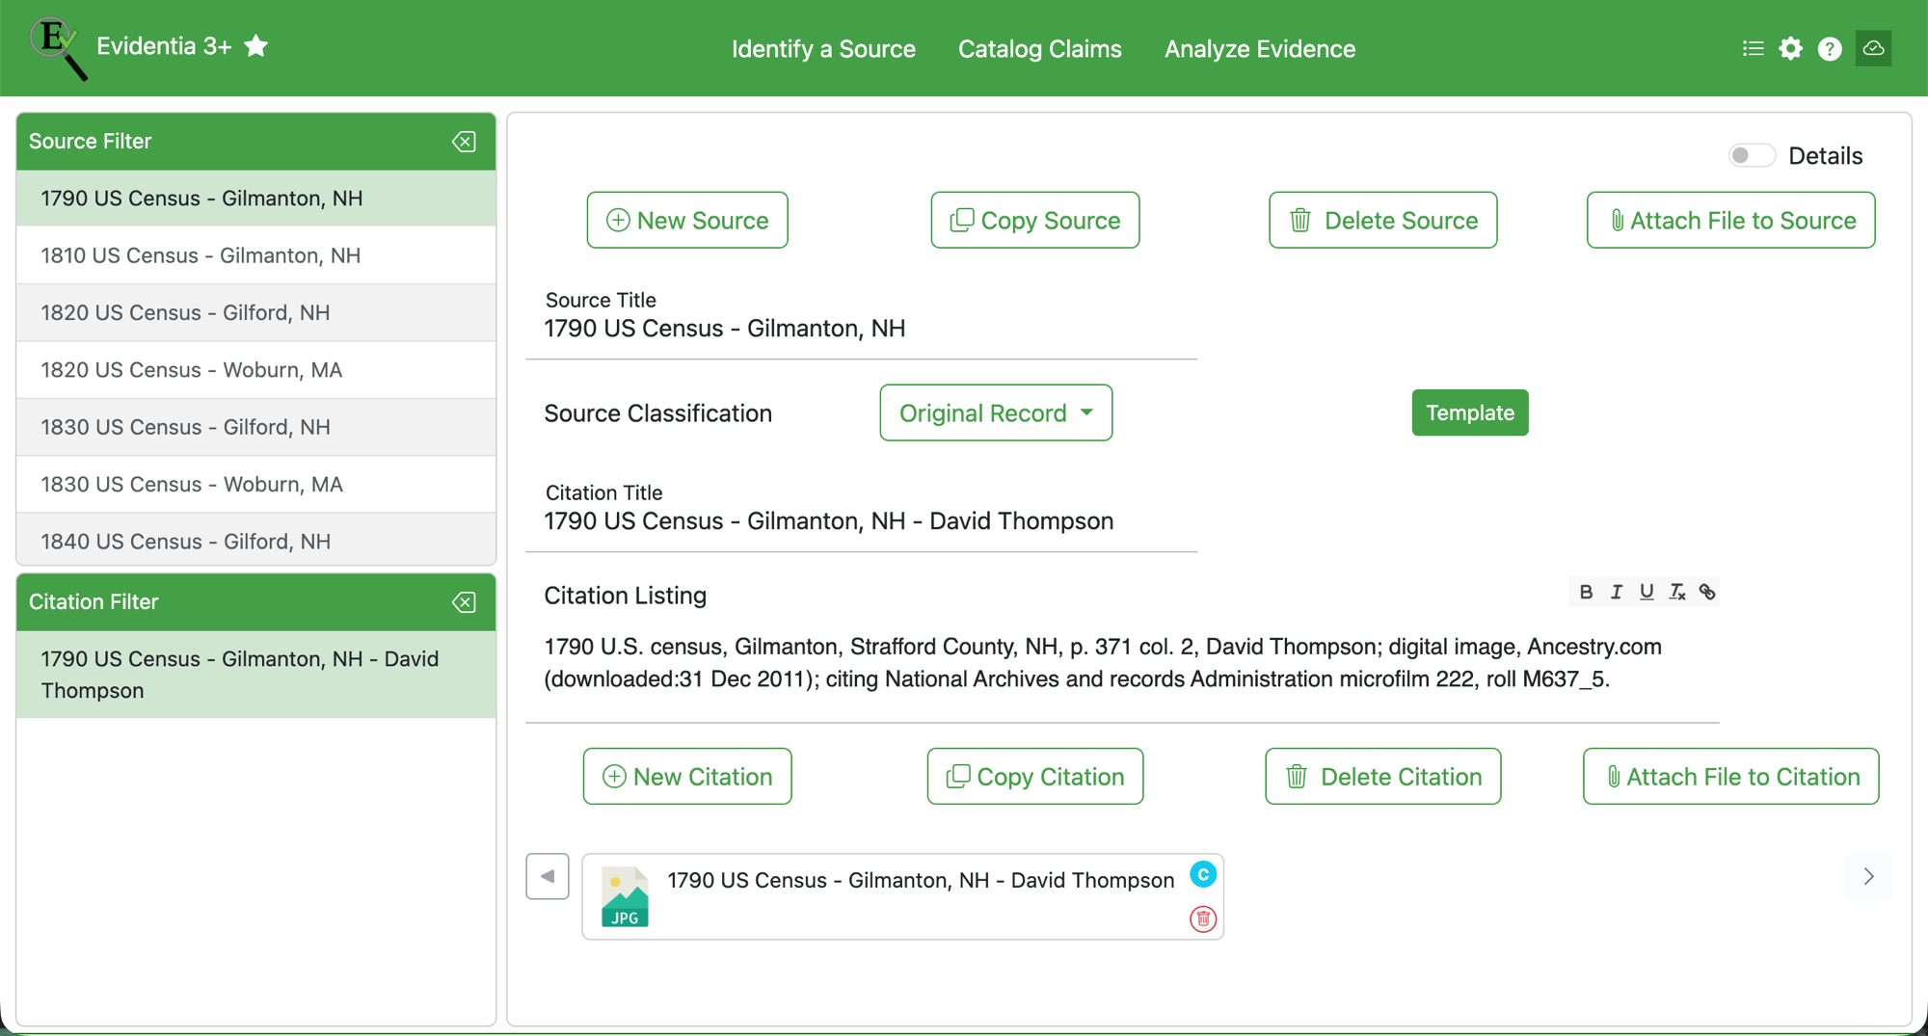The height and width of the screenshot is (1036, 1928).
Task: Select the David Thompson citation in Citation Filter
Action: 256,675
